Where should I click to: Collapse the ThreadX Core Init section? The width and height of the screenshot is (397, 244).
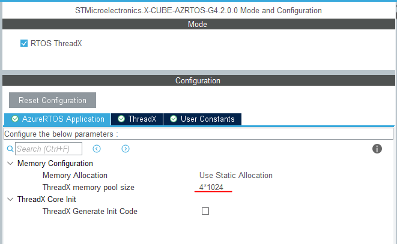10,199
